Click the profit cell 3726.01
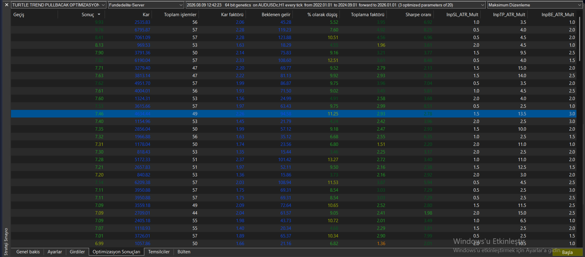The image size is (585, 257). [x=142, y=236]
